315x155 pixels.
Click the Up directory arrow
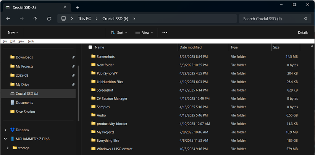[35, 19]
